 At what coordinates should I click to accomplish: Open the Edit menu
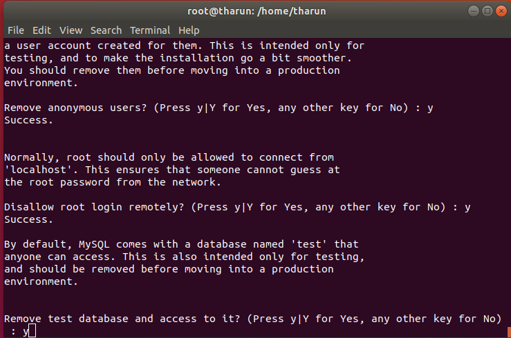point(41,30)
